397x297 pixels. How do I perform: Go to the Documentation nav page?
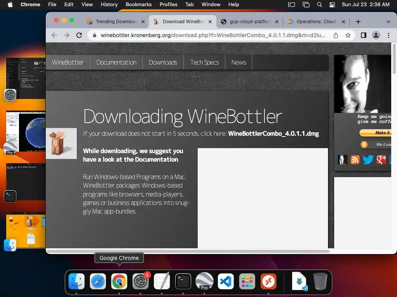(x=116, y=62)
